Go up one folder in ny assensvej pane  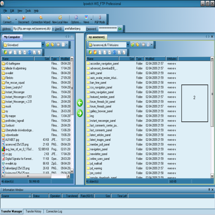133,45
